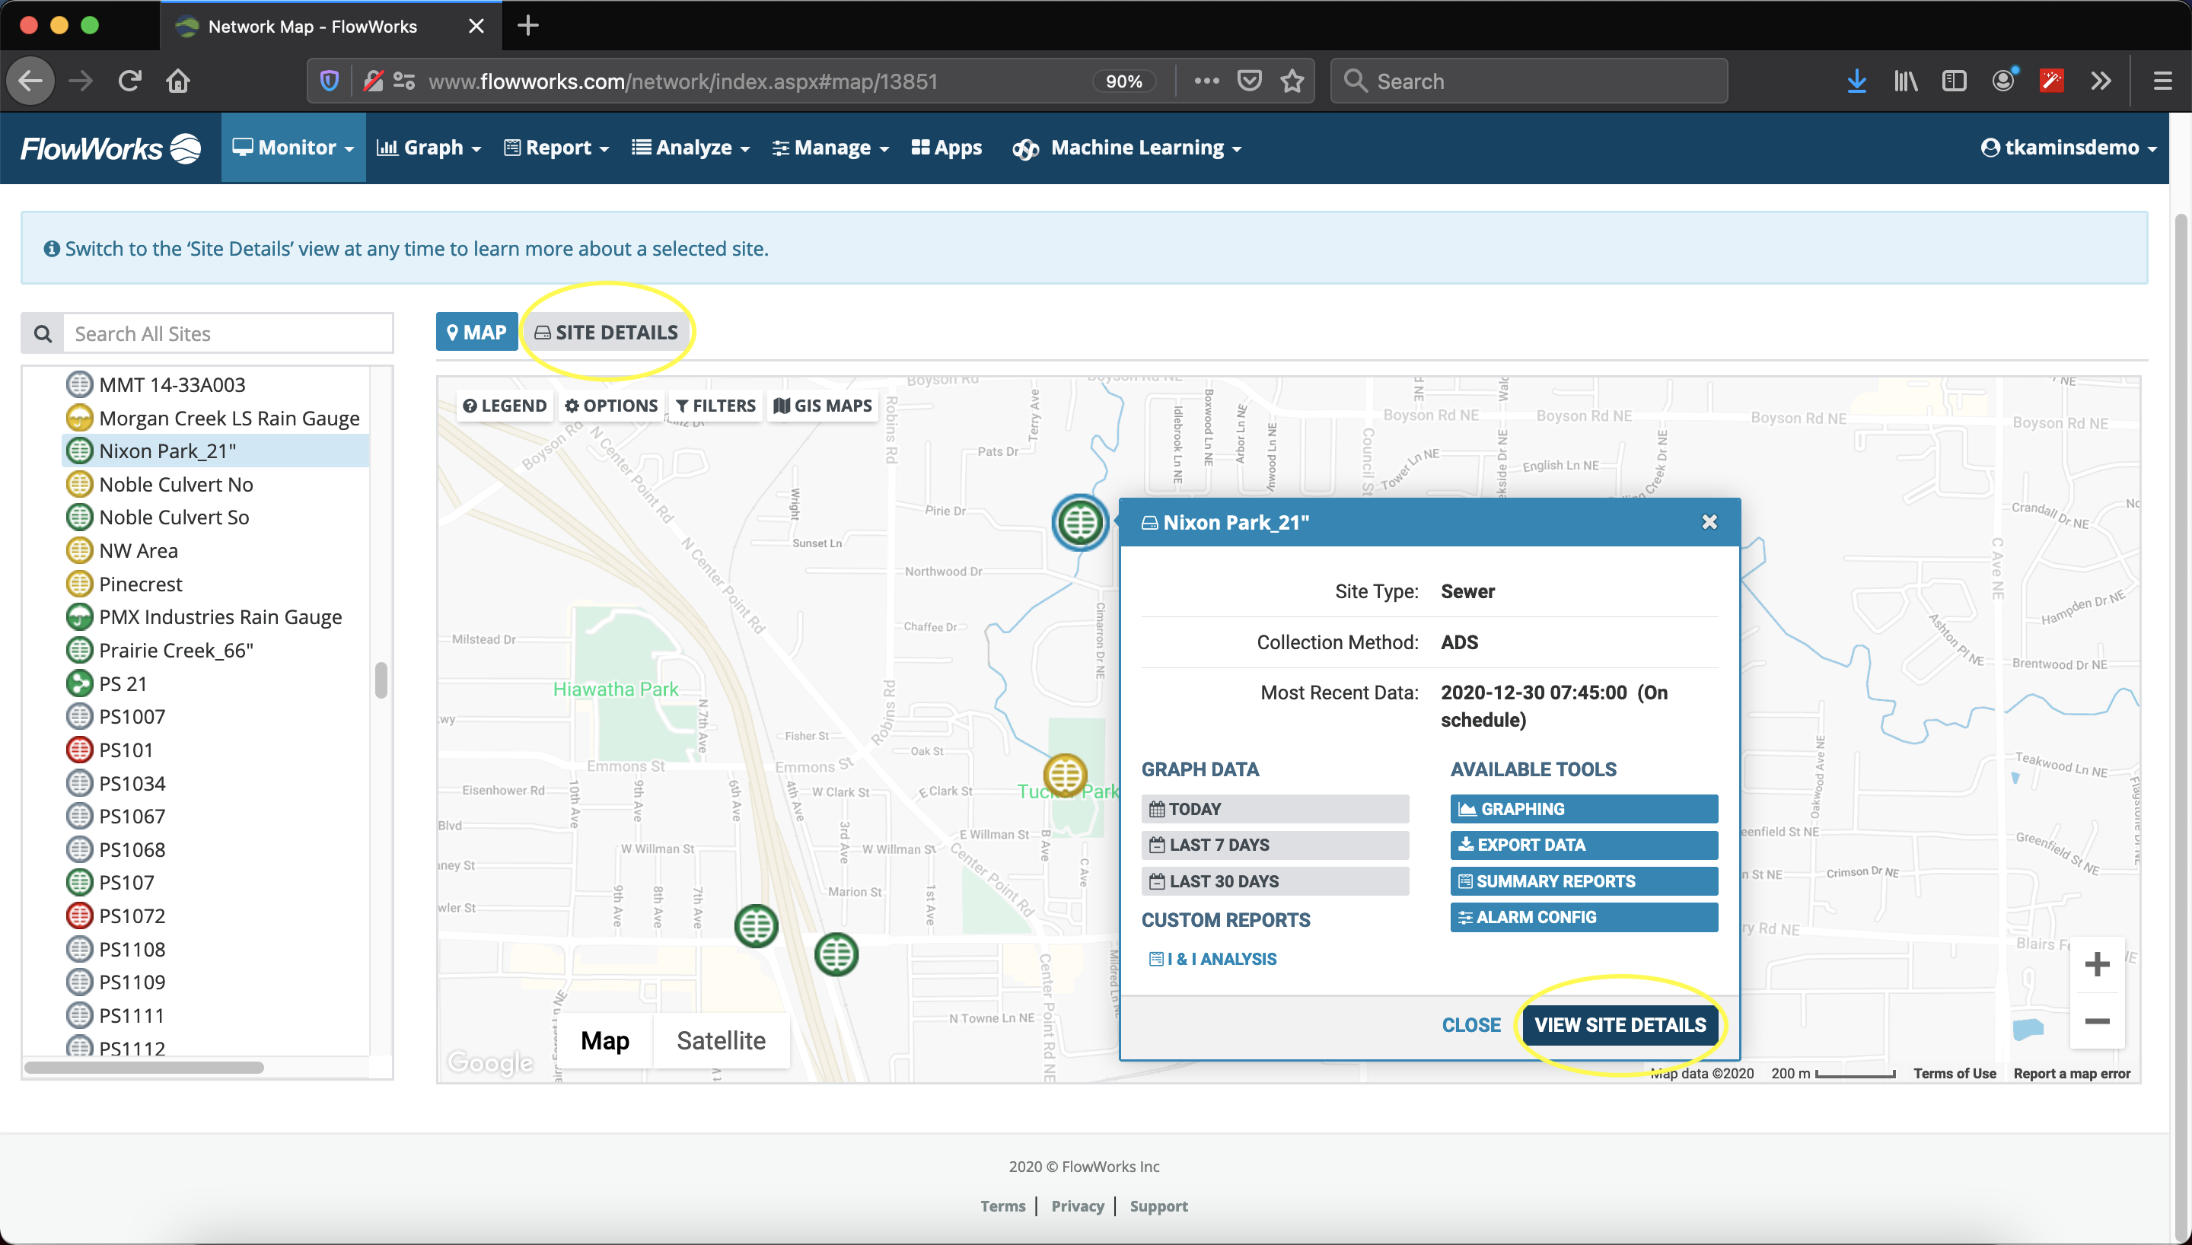Click the red PS101 site icon
This screenshot has height=1245, width=2192.
(x=79, y=750)
